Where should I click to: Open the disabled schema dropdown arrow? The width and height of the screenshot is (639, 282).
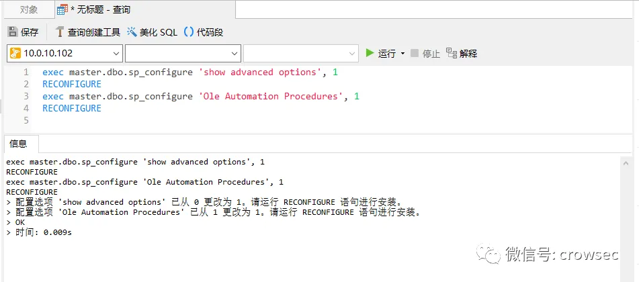click(353, 54)
